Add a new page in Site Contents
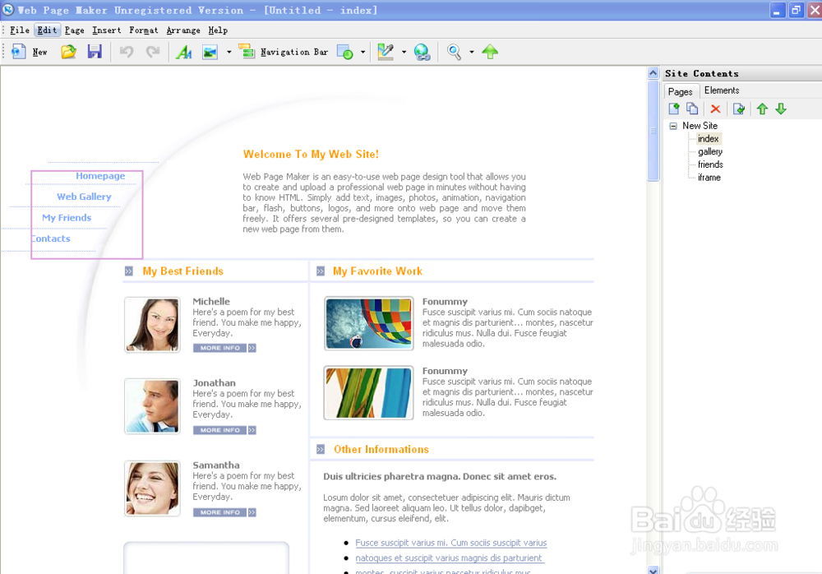The image size is (822, 574). click(674, 109)
